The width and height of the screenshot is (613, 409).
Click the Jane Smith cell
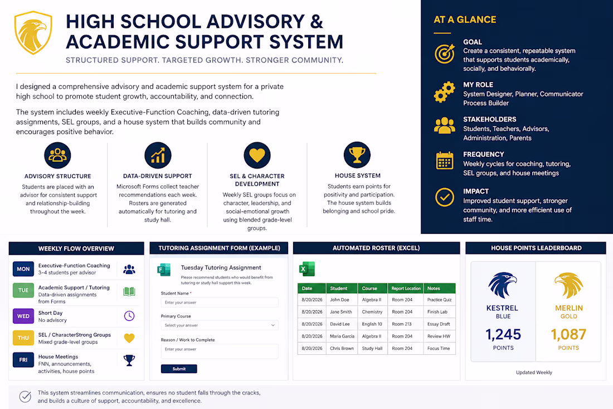click(342, 312)
